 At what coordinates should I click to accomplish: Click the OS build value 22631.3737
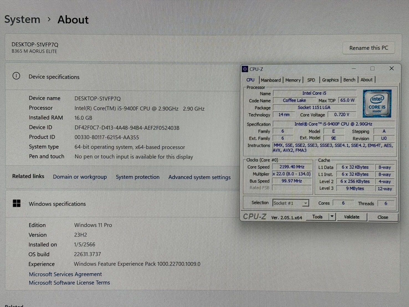point(87,254)
